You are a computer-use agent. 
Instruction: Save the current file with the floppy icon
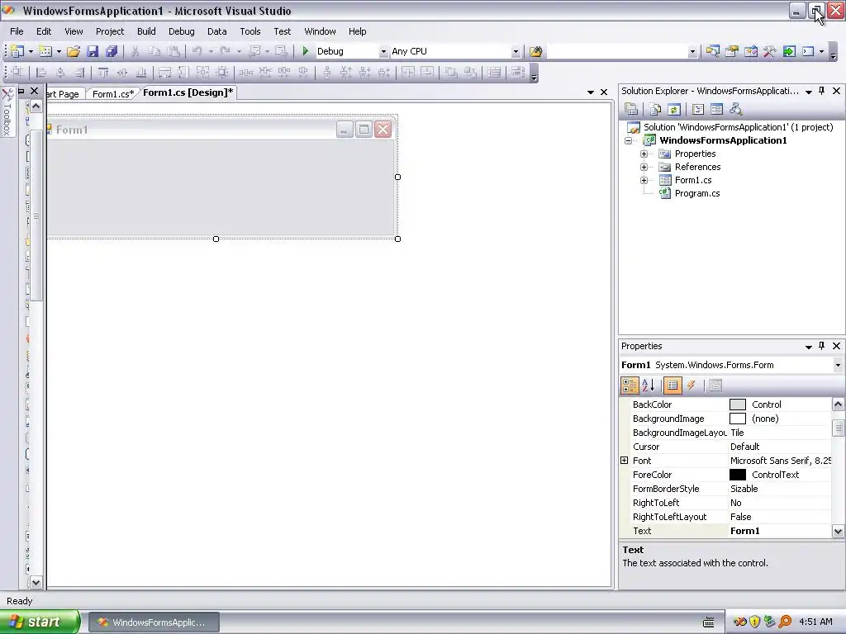(x=93, y=51)
